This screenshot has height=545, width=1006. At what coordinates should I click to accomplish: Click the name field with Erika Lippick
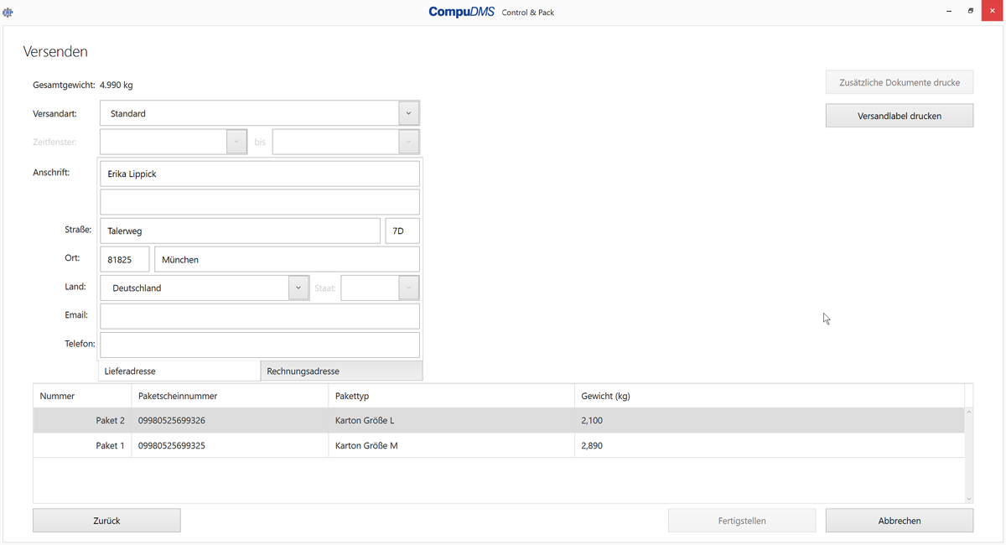tap(260, 174)
